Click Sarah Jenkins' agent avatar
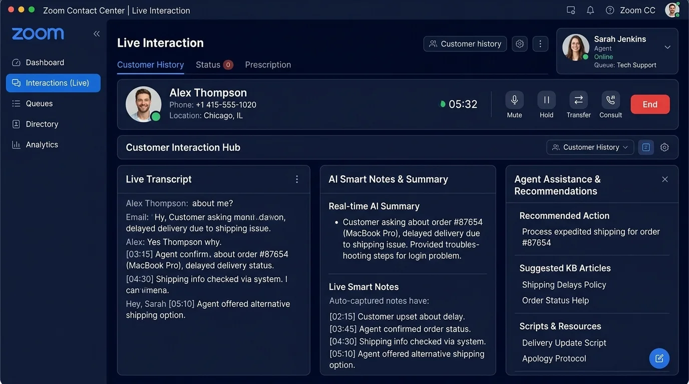 click(576, 47)
